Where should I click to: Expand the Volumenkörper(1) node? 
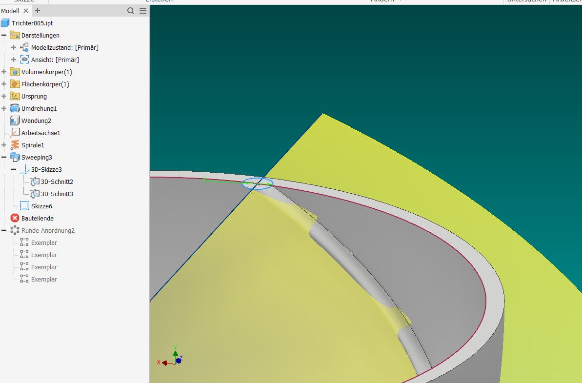(4, 72)
